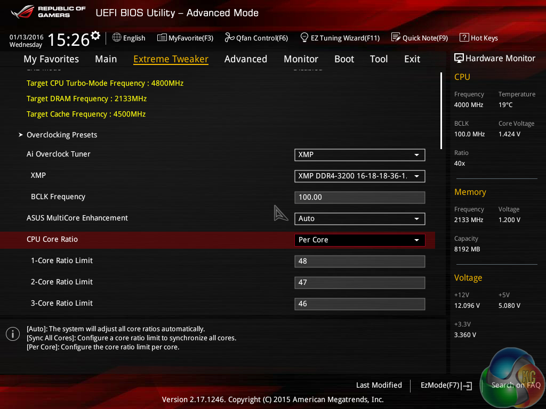Click the Republic of Gamers logo
Viewport: 546px width, 409px height.
point(48,12)
